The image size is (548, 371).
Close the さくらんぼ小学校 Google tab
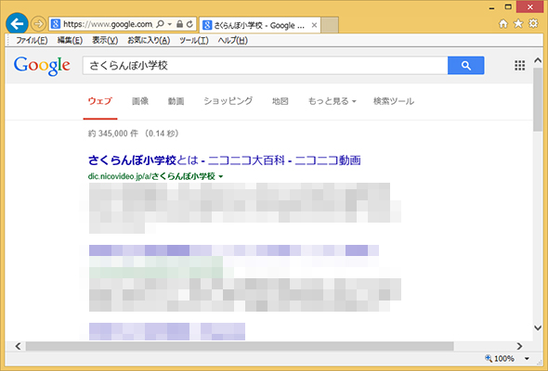pos(314,25)
